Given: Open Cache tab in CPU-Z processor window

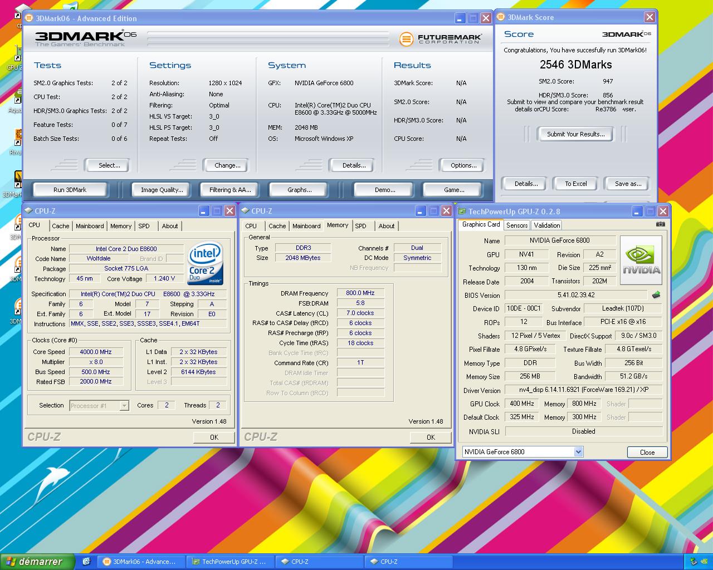Looking at the screenshot, I should pos(61,226).
